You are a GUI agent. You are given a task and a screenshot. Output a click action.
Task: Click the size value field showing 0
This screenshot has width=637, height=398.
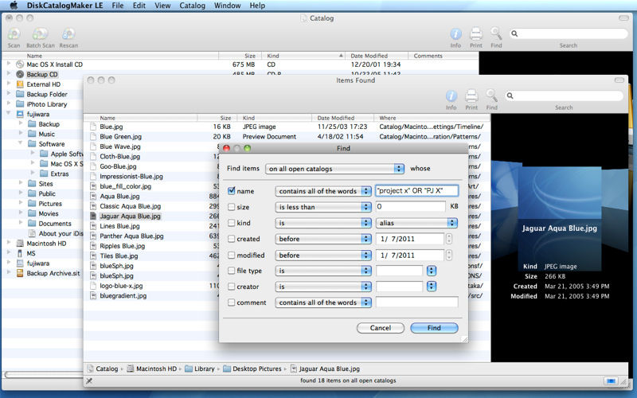tap(411, 207)
